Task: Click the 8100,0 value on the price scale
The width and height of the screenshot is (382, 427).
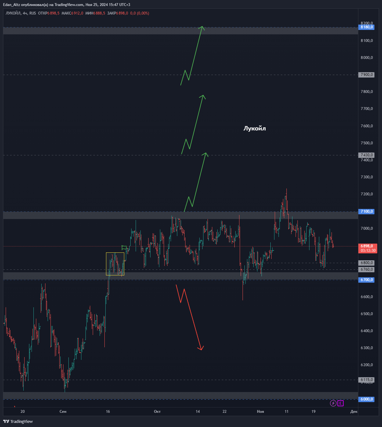Action: coord(367,41)
